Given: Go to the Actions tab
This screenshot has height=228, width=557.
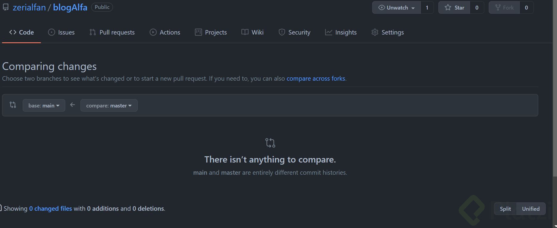Looking at the screenshot, I should [x=165, y=32].
